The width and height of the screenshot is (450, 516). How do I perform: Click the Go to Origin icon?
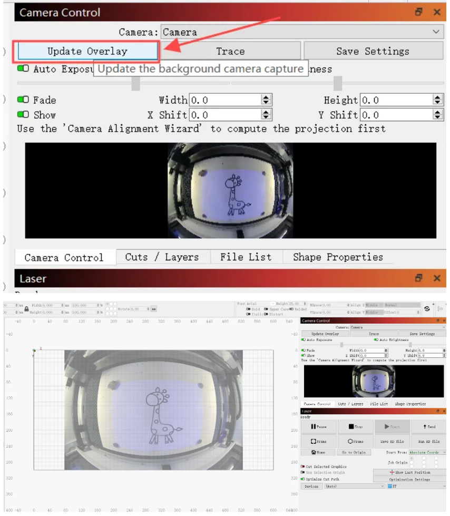[353, 452]
